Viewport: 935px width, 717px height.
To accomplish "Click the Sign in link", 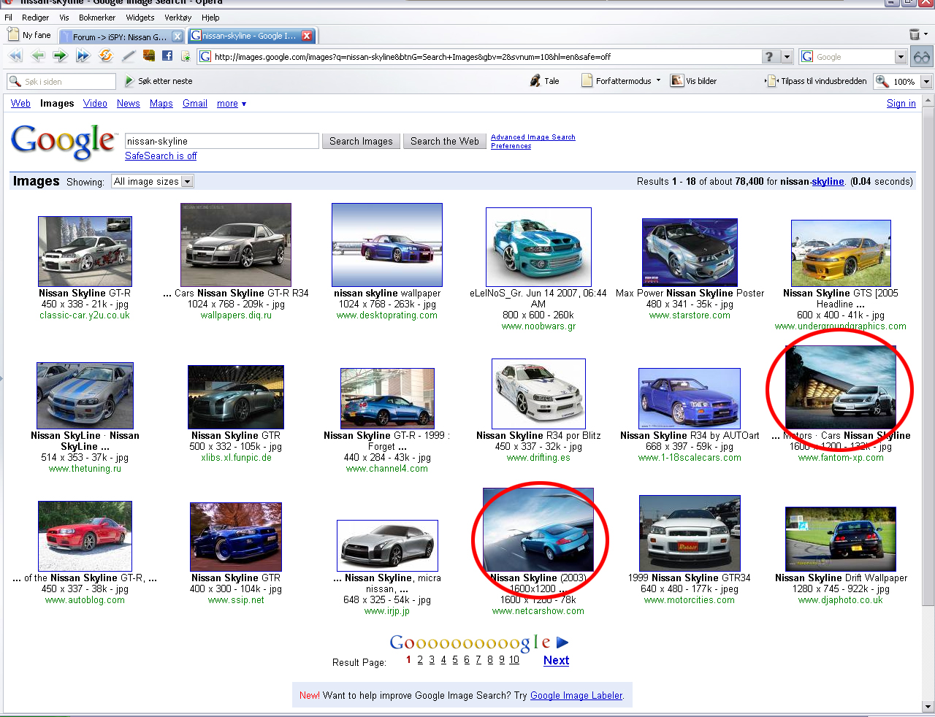I will pyautogui.click(x=901, y=104).
